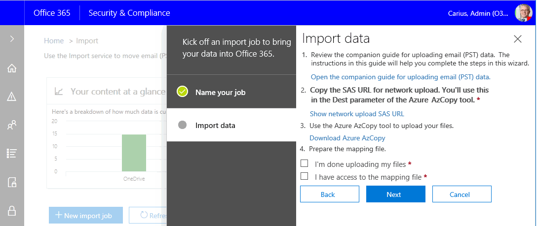The height and width of the screenshot is (226, 537).
Task: Open the Classifications list icon in sidebar
Action: (12, 154)
